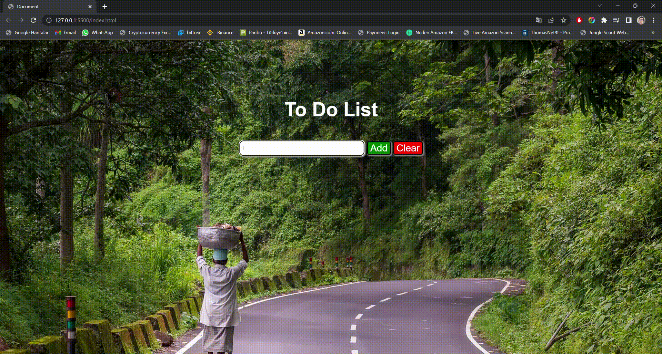Open the ThomasNet bookmark
The height and width of the screenshot is (354, 662).
(x=548, y=32)
